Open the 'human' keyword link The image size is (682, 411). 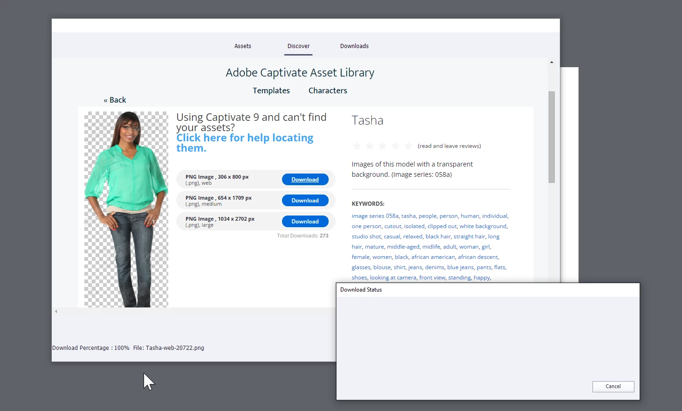coord(470,216)
